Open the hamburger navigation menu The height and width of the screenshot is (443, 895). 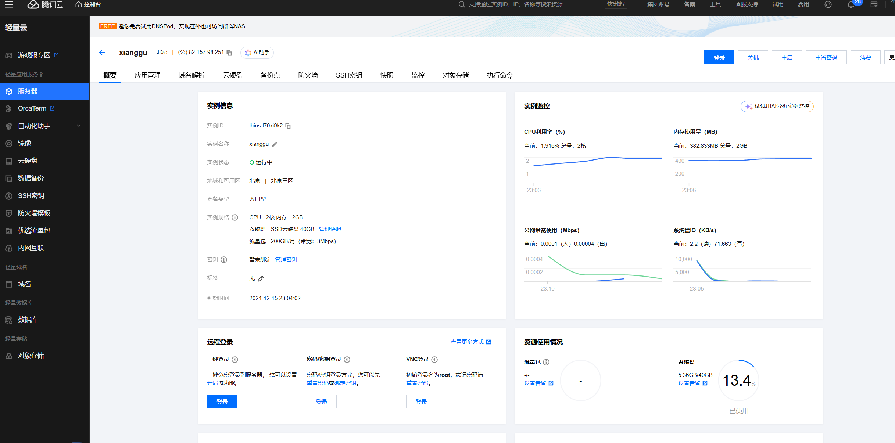(x=9, y=4)
